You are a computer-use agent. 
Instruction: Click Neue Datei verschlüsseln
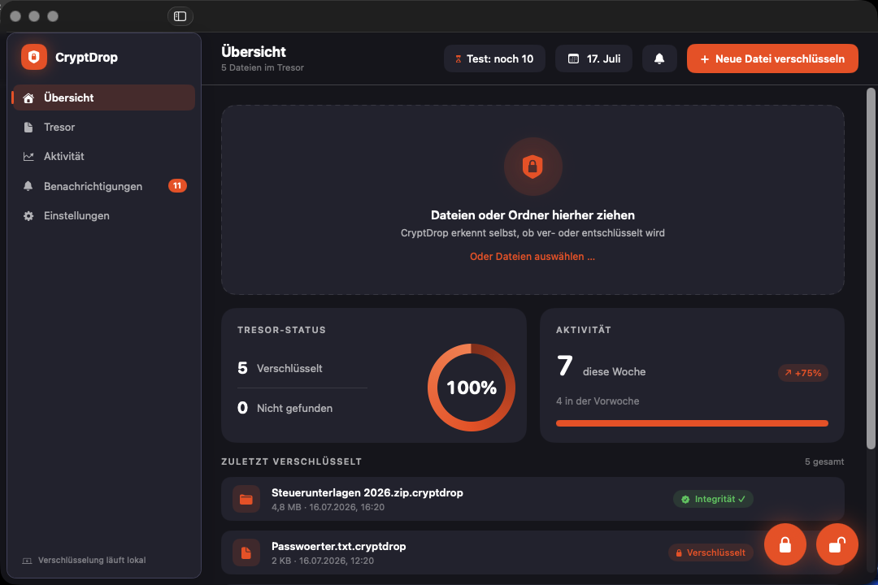click(772, 58)
